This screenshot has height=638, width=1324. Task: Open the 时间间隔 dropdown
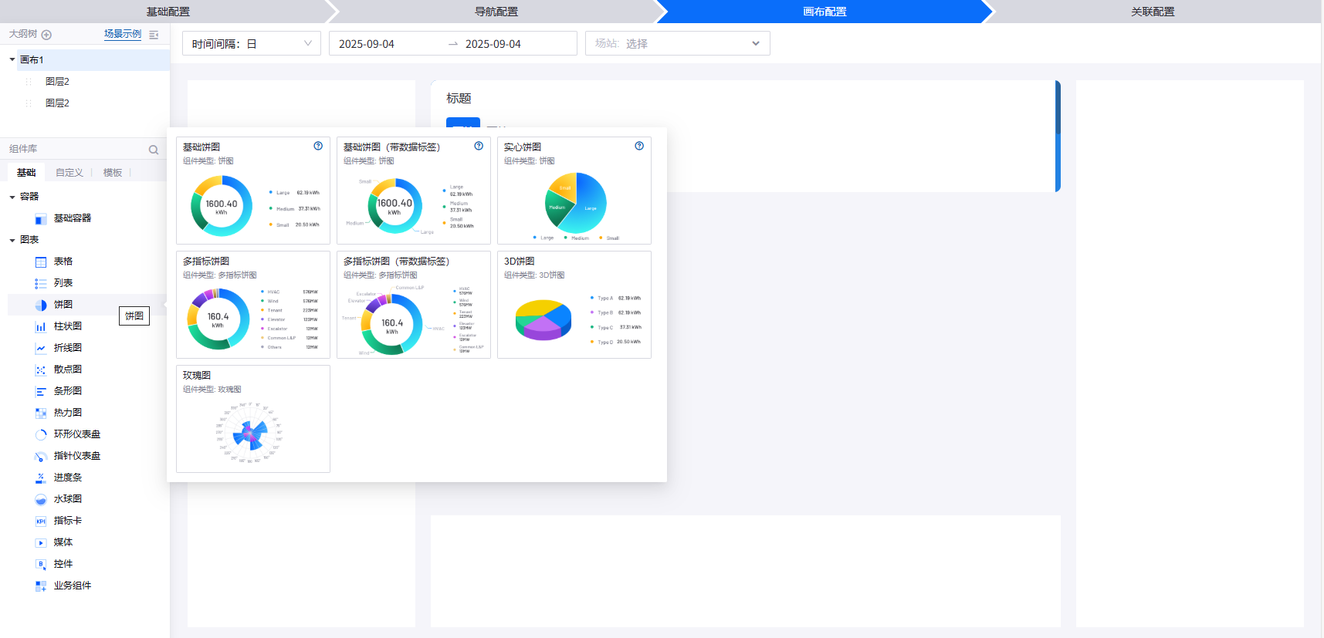click(x=251, y=44)
